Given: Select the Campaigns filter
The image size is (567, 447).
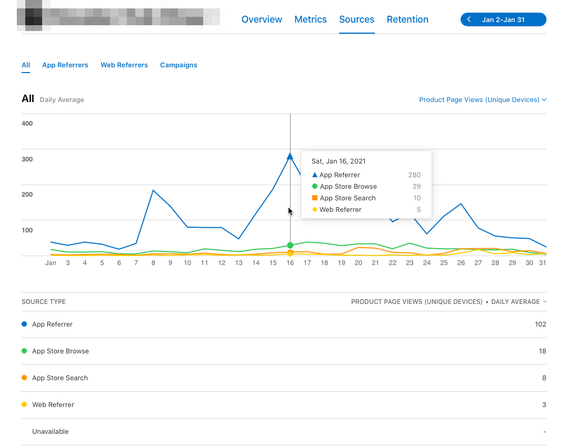Looking at the screenshot, I should (178, 65).
